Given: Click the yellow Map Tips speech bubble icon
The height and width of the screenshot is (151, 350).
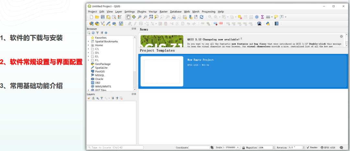Looking at the screenshot, I should tap(276, 17).
